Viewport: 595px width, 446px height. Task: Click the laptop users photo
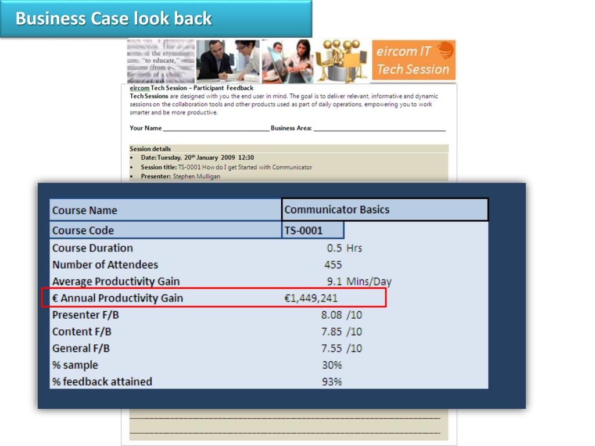click(x=288, y=60)
